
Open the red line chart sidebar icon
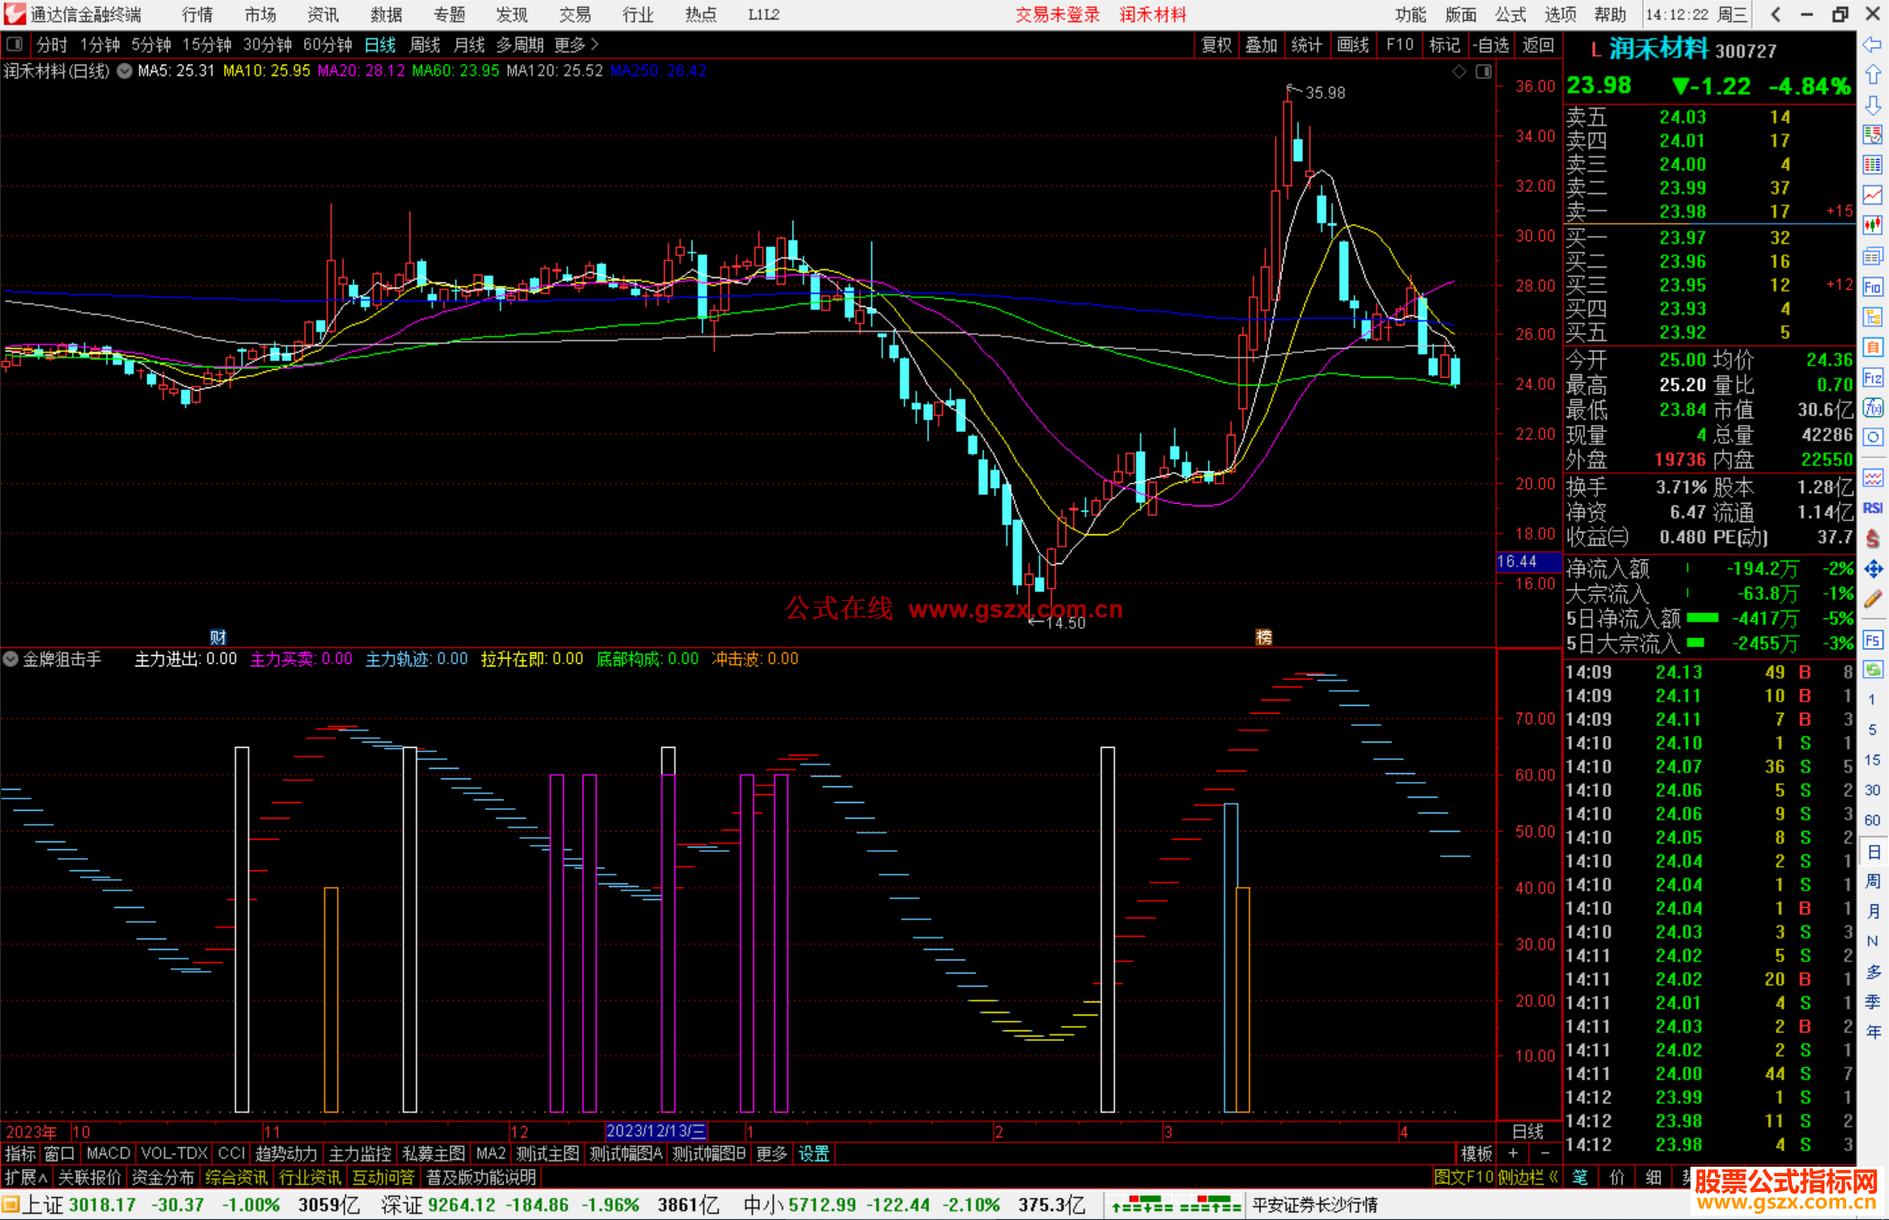point(1872,195)
